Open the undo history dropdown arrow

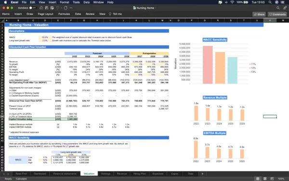61,8
